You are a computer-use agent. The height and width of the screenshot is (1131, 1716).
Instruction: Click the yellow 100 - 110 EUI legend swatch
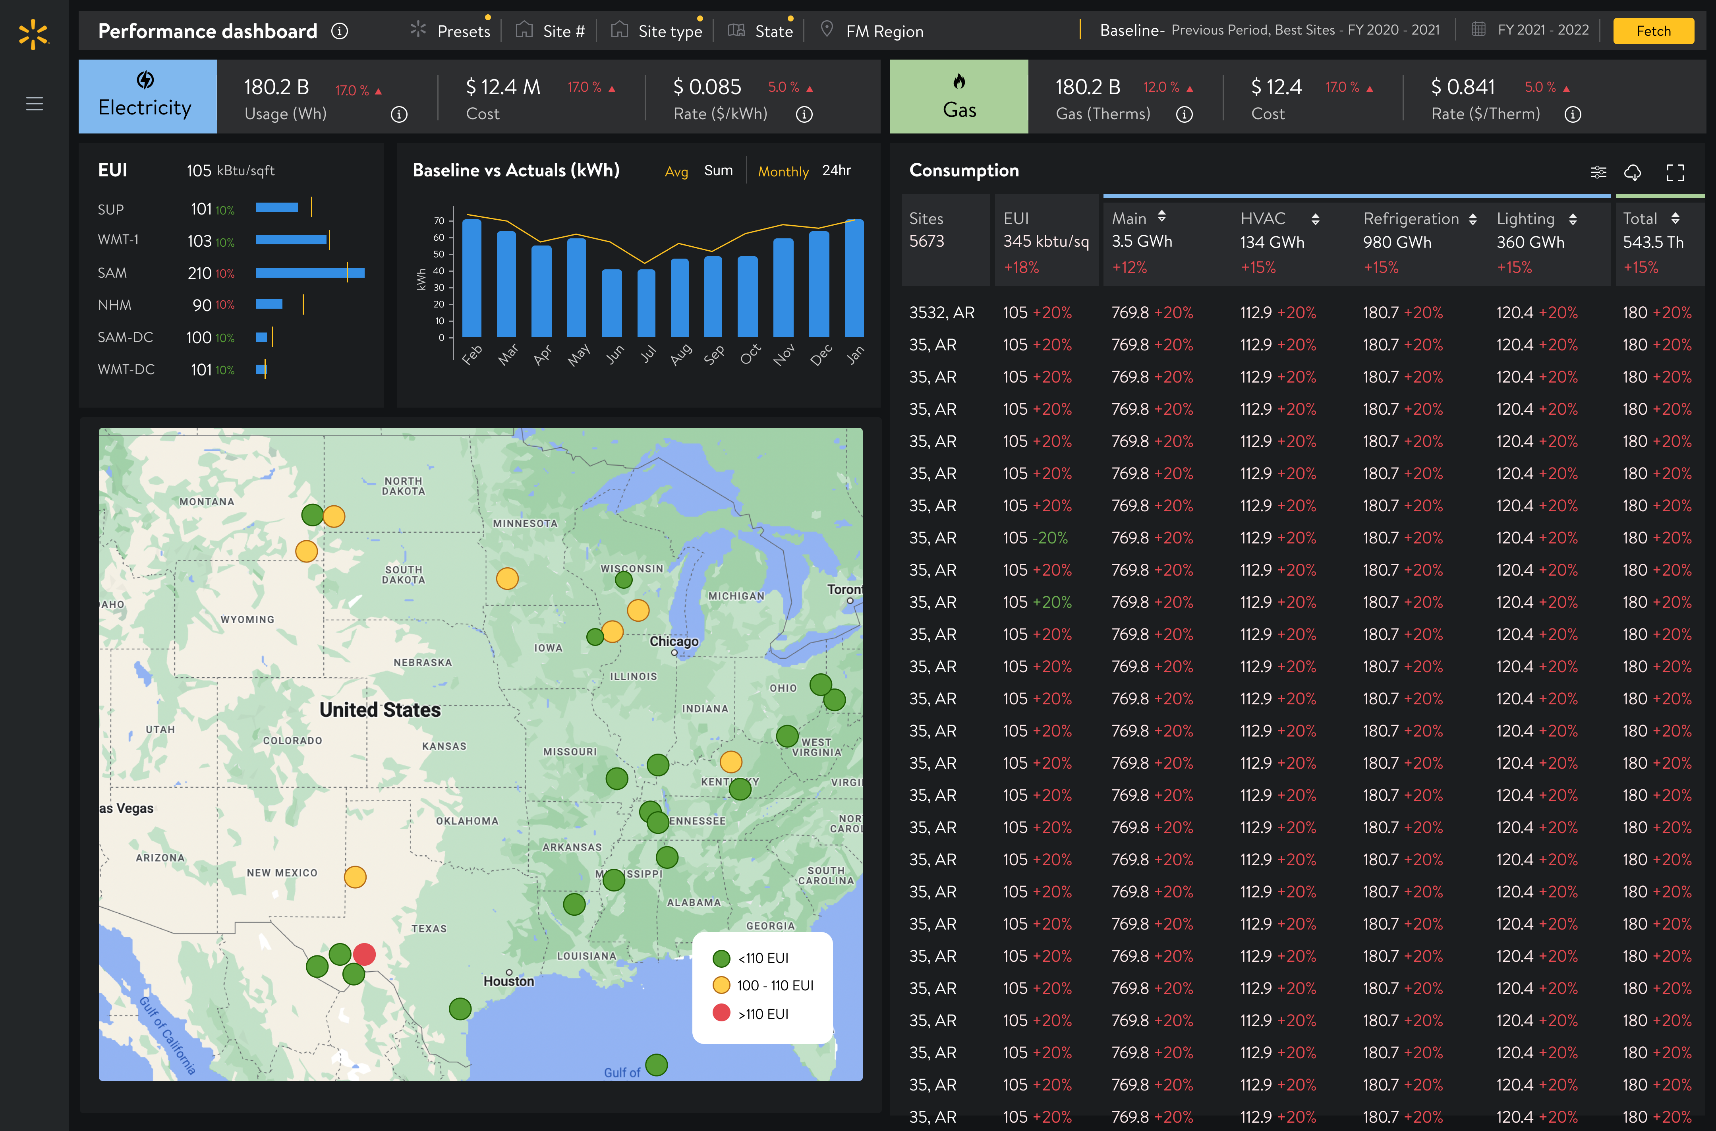tap(721, 985)
